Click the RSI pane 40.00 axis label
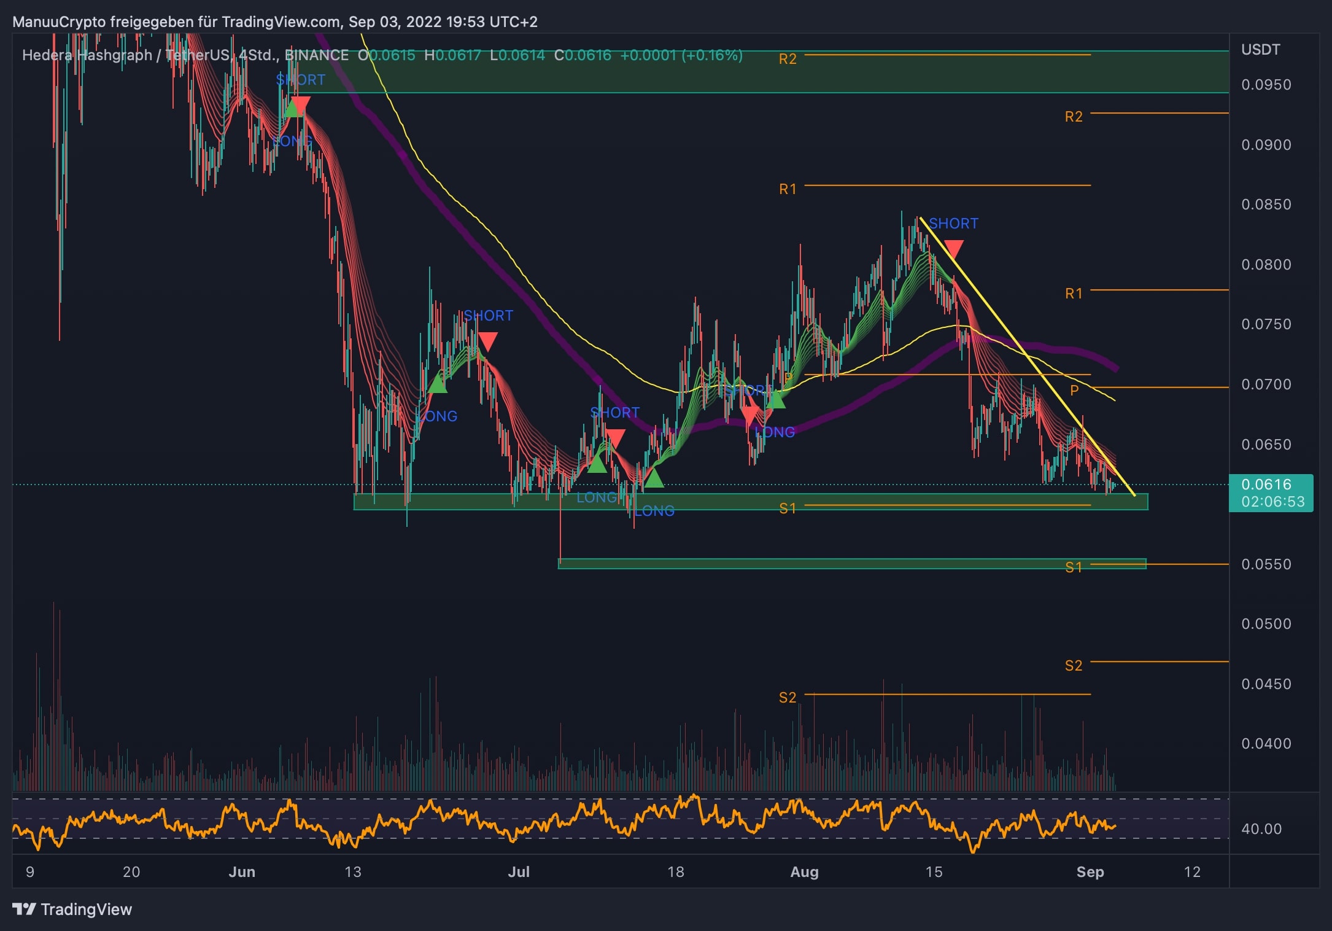 [1261, 829]
